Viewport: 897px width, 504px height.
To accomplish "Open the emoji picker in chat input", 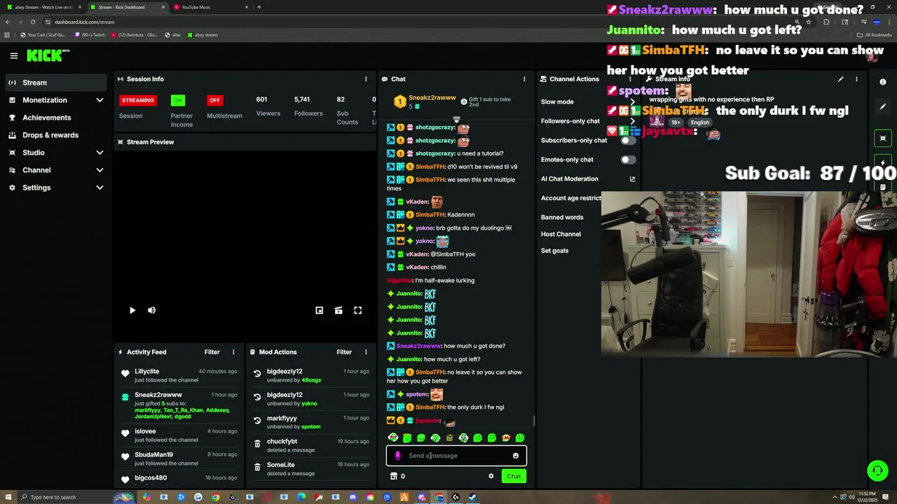I will (x=516, y=456).
